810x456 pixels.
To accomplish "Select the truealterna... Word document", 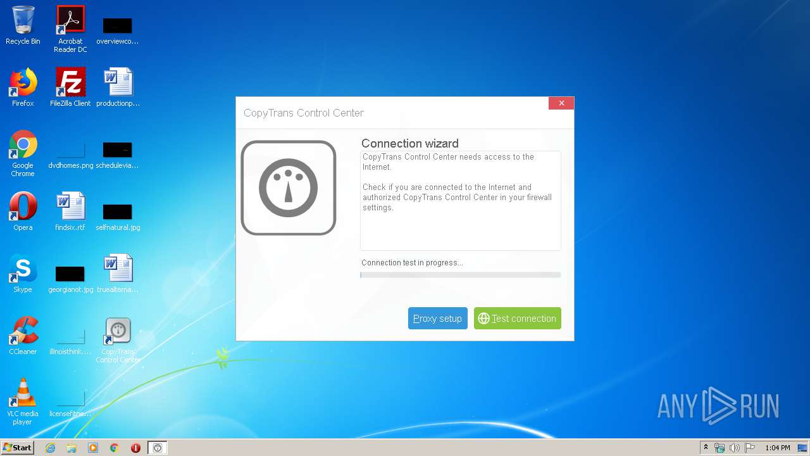I will tap(118, 274).
